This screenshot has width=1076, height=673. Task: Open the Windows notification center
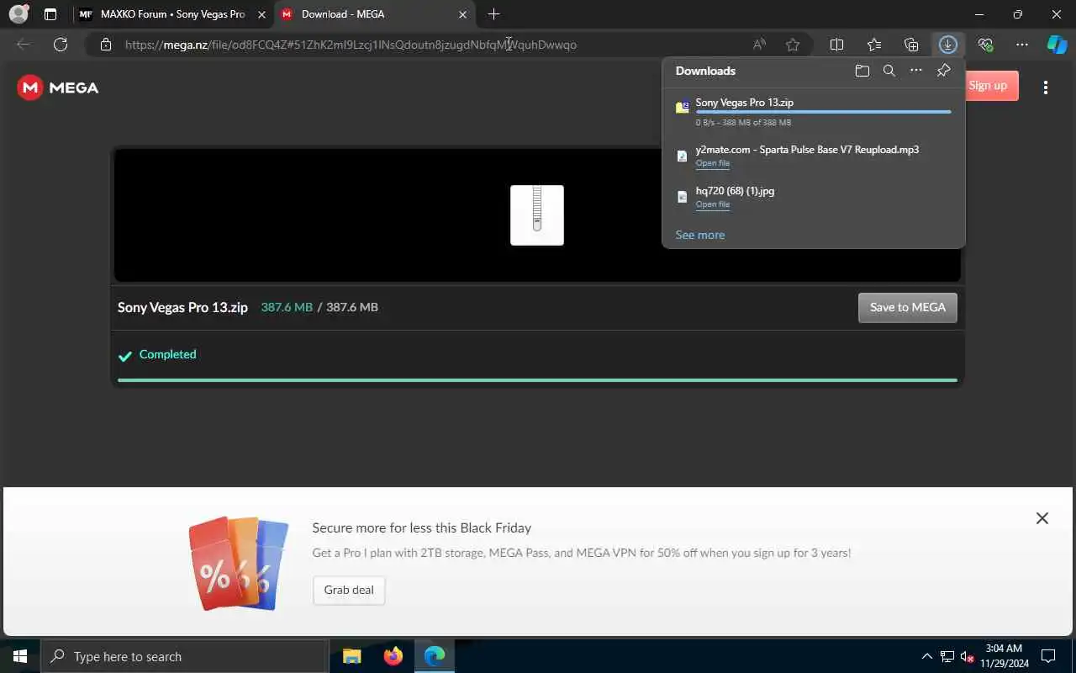click(x=1048, y=656)
